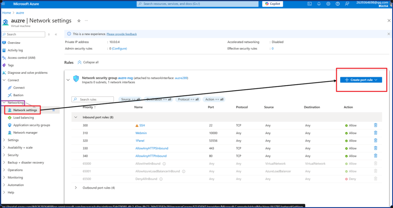Open the Webmin rule link
The image size is (393, 208).
click(141, 133)
